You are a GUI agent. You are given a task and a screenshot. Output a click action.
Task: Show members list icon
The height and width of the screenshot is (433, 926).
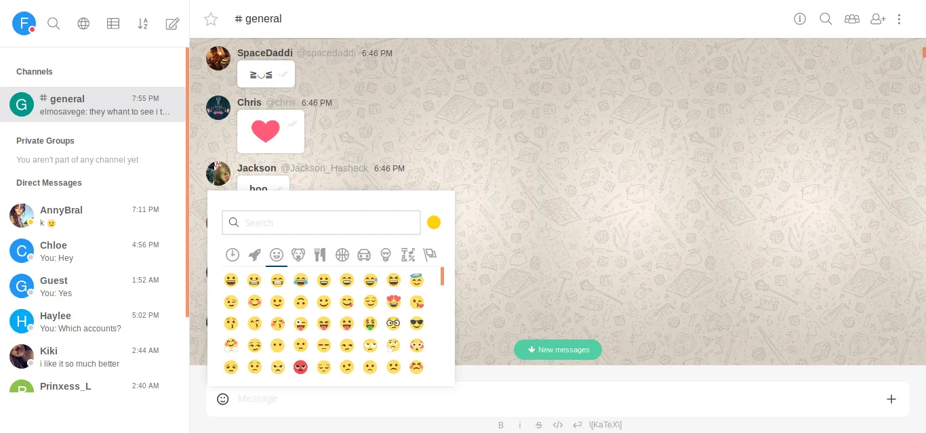click(852, 19)
